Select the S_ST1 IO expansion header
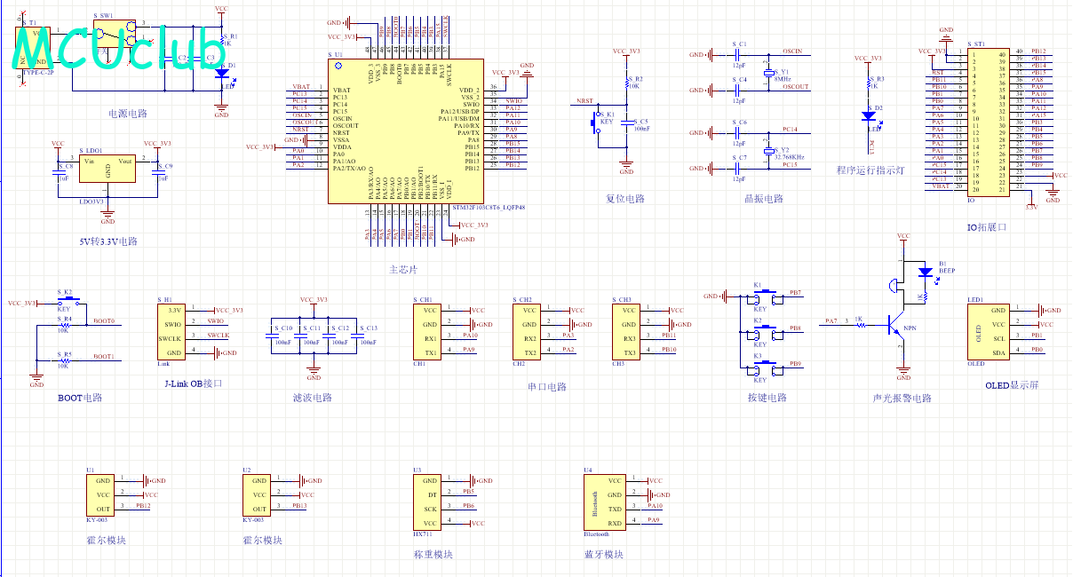 point(988,123)
